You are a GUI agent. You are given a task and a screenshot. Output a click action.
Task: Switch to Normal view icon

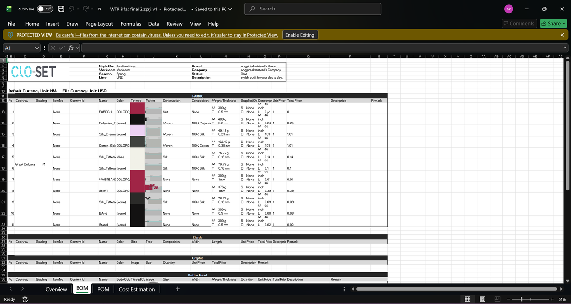(468, 299)
